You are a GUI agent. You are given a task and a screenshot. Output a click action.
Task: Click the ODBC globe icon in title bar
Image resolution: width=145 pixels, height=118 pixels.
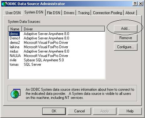[4, 4]
